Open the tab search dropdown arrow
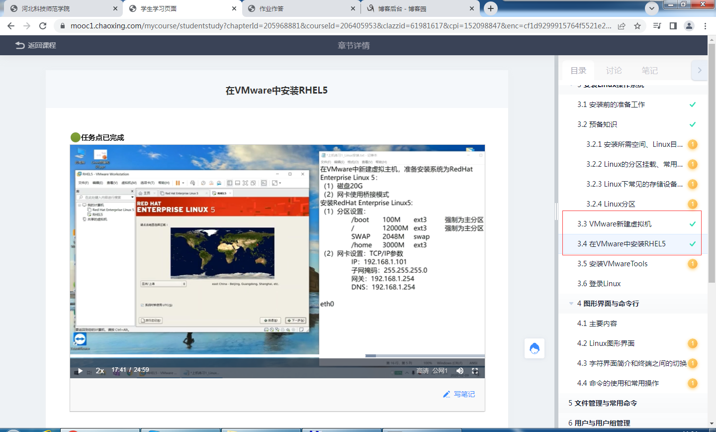Viewport: 716px width, 432px height. (652, 8)
